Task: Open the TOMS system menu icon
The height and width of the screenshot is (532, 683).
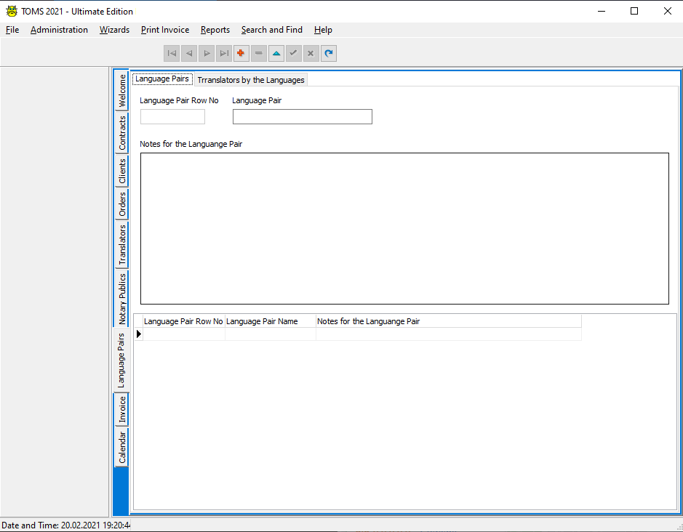Action: pos(11,11)
